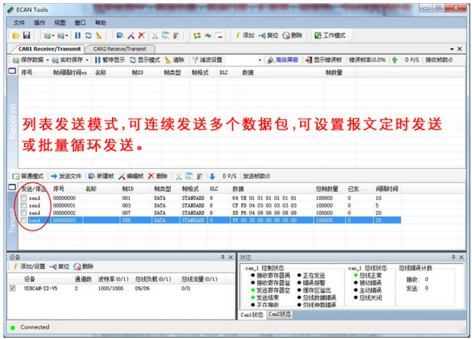Click select-all box at receive list header
This screenshot has width=472, height=339.
pyautogui.click(x=12, y=71)
